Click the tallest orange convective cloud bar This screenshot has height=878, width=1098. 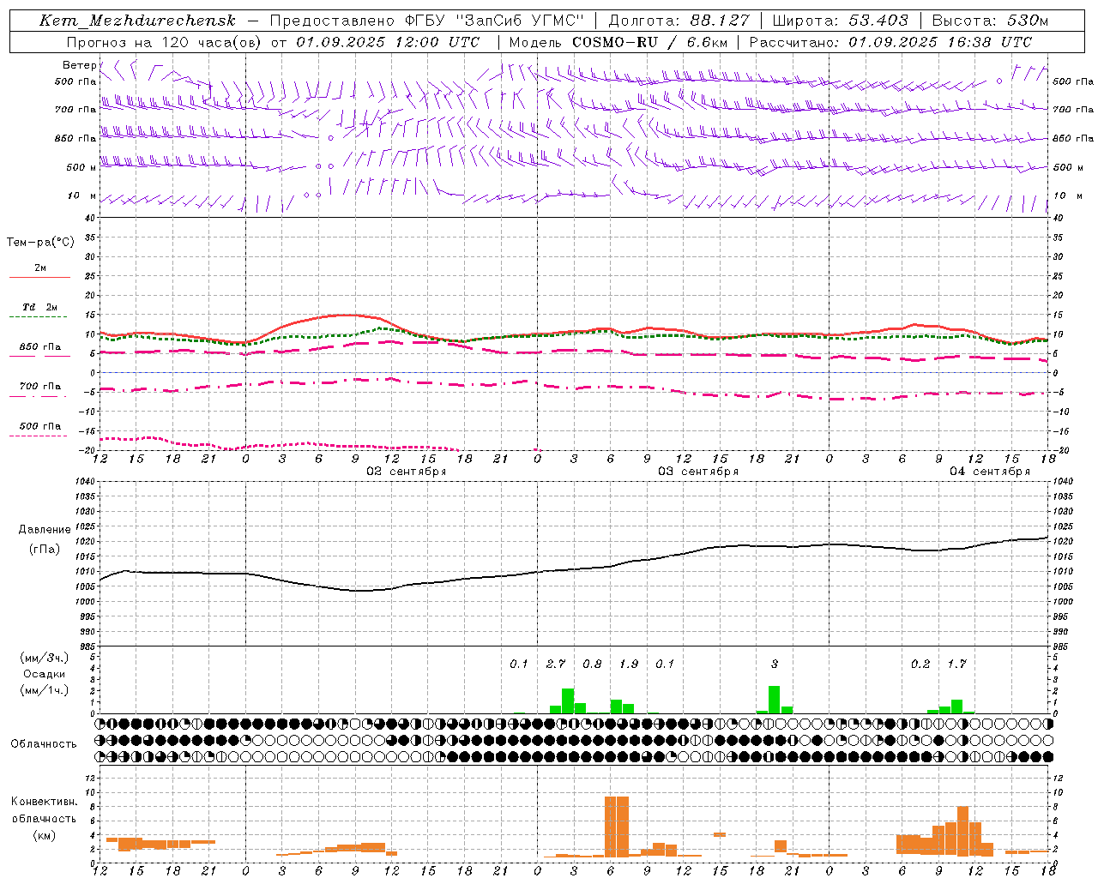pyautogui.click(x=616, y=827)
